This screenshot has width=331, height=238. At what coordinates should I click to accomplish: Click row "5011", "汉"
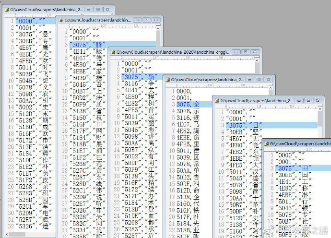click(244, 172)
